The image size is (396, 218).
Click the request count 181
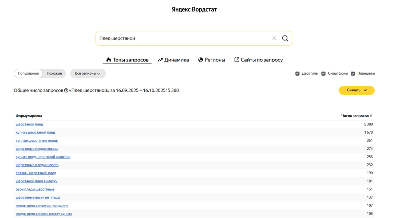(x=370, y=181)
